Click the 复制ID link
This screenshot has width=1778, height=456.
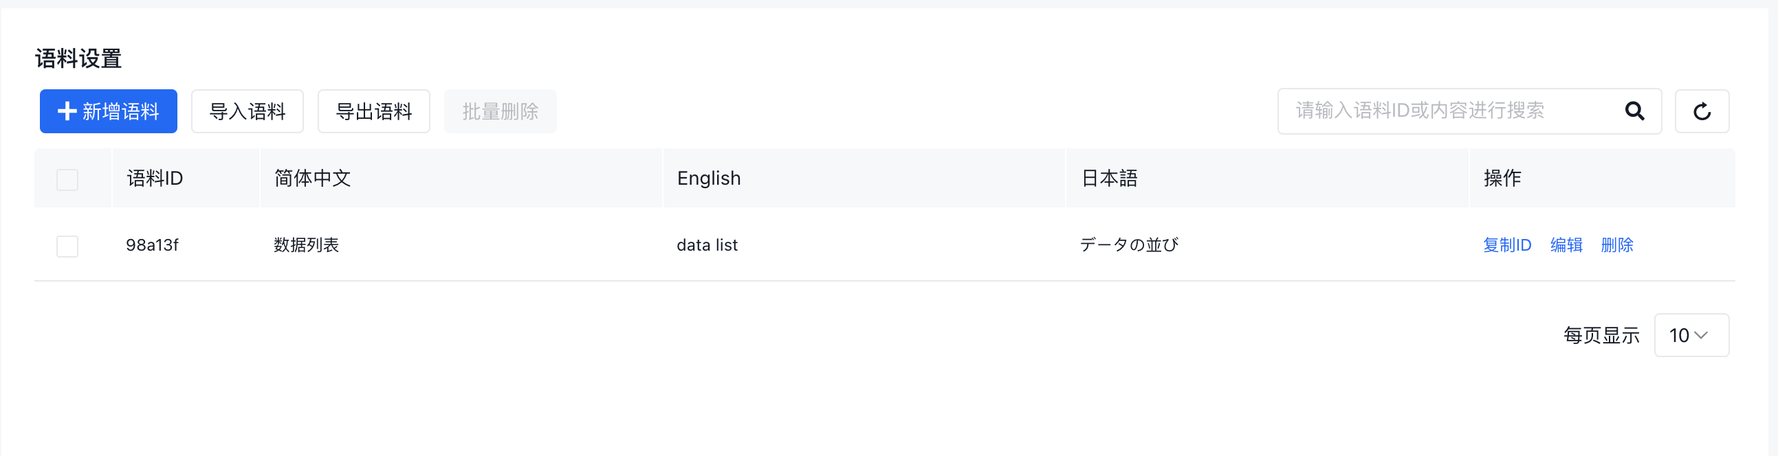1506,245
